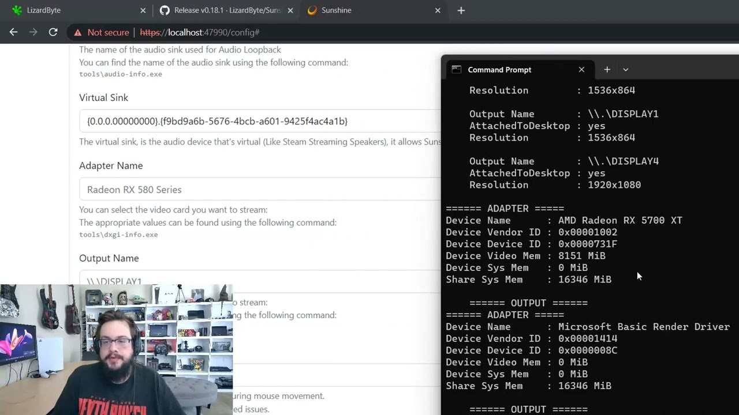Click the 1920x1080 resolution value
The height and width of the screenshot is (415, 739).
pos(614,185)
